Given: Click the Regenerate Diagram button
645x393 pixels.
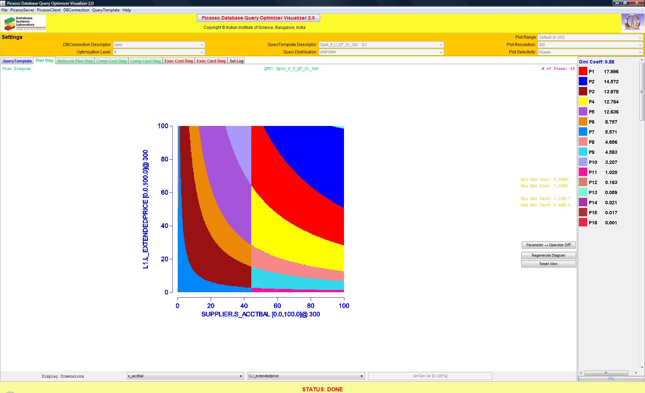Looking at the screenshot, I should pyautogui.click(x=548, y=255).
